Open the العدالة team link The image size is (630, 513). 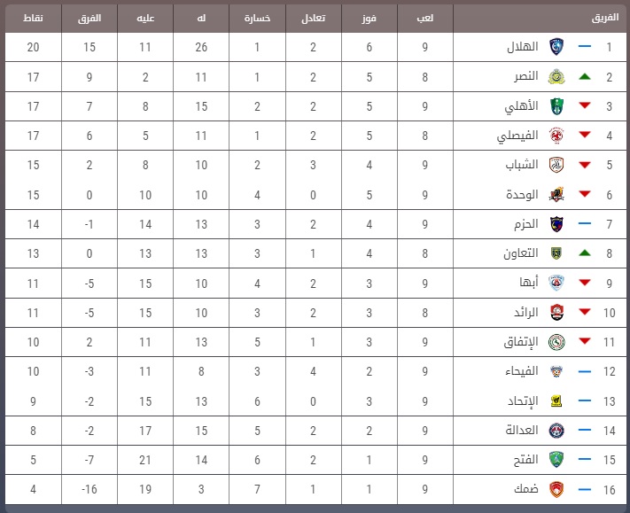522,431
